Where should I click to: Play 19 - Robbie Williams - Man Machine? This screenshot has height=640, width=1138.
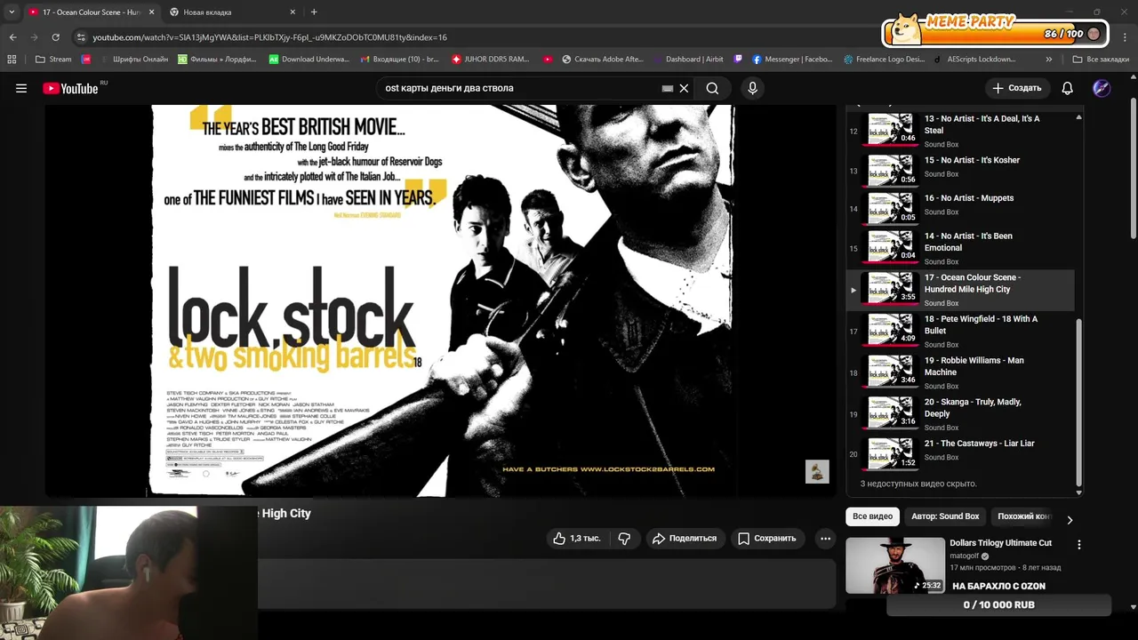[x=960, y=372]
